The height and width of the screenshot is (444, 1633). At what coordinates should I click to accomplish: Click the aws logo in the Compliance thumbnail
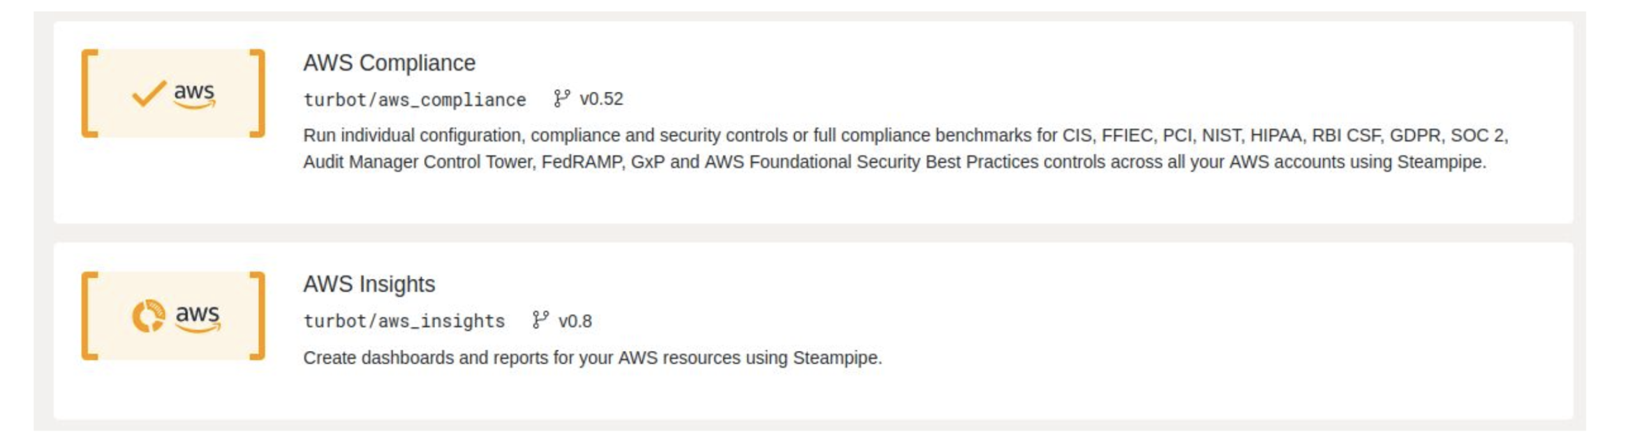[195, 95]
